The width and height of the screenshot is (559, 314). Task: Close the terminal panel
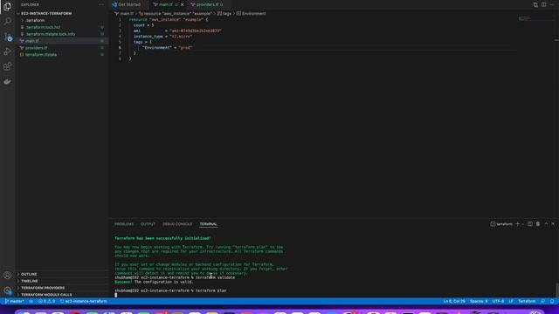(x=553, y=224)
